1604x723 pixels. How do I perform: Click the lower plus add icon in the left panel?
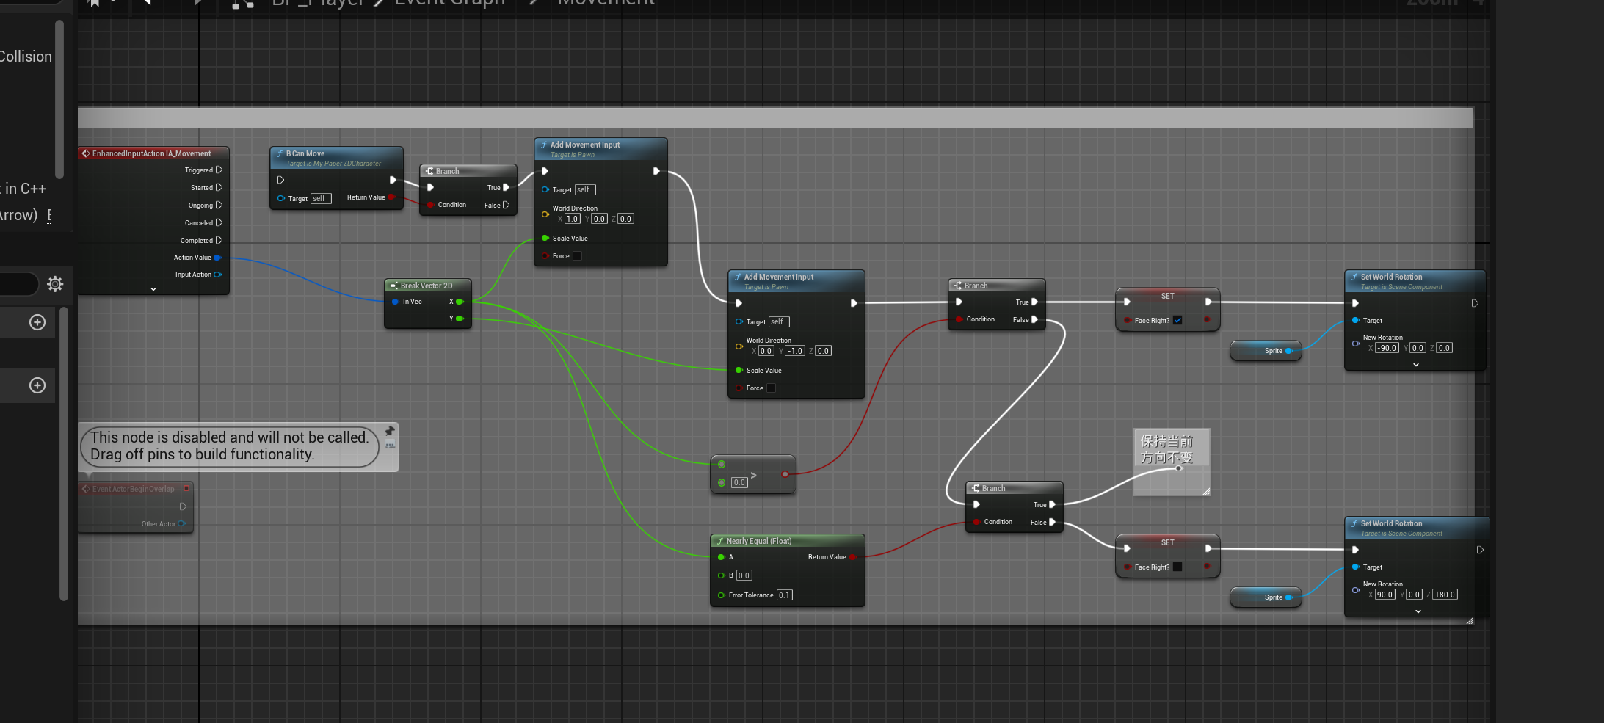tap(37, 385)
